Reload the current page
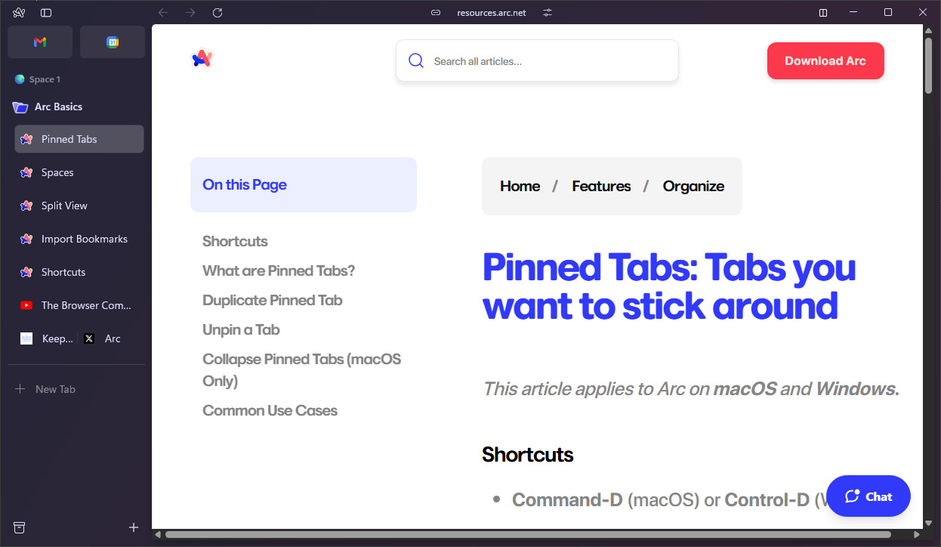 tap(218, 13)
